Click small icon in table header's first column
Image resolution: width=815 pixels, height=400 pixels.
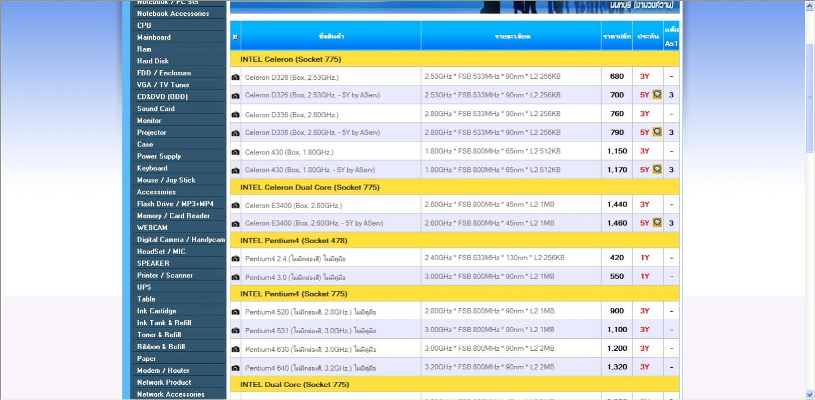pos(235,37)
